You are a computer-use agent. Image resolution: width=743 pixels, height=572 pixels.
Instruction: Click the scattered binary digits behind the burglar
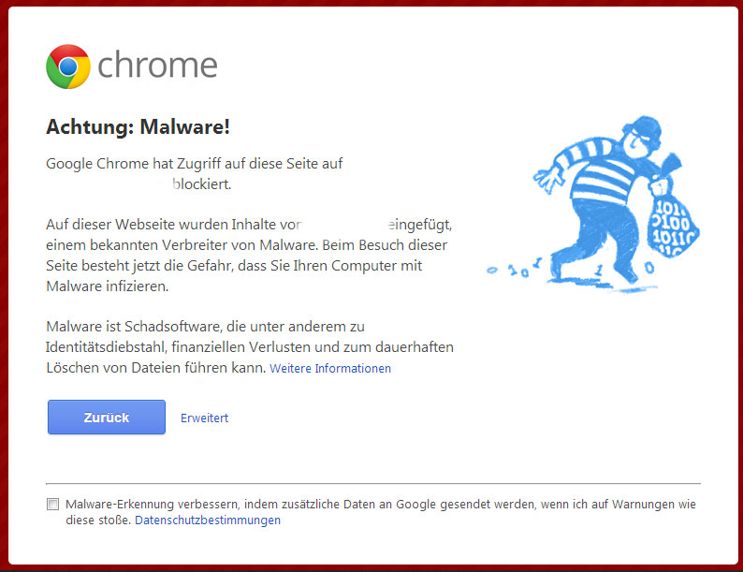(524, 271)
